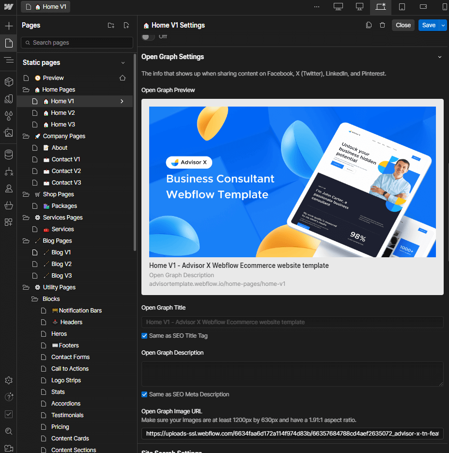Duplicate the Home V1 page
The image size is (449, 453).
(369, 25)
